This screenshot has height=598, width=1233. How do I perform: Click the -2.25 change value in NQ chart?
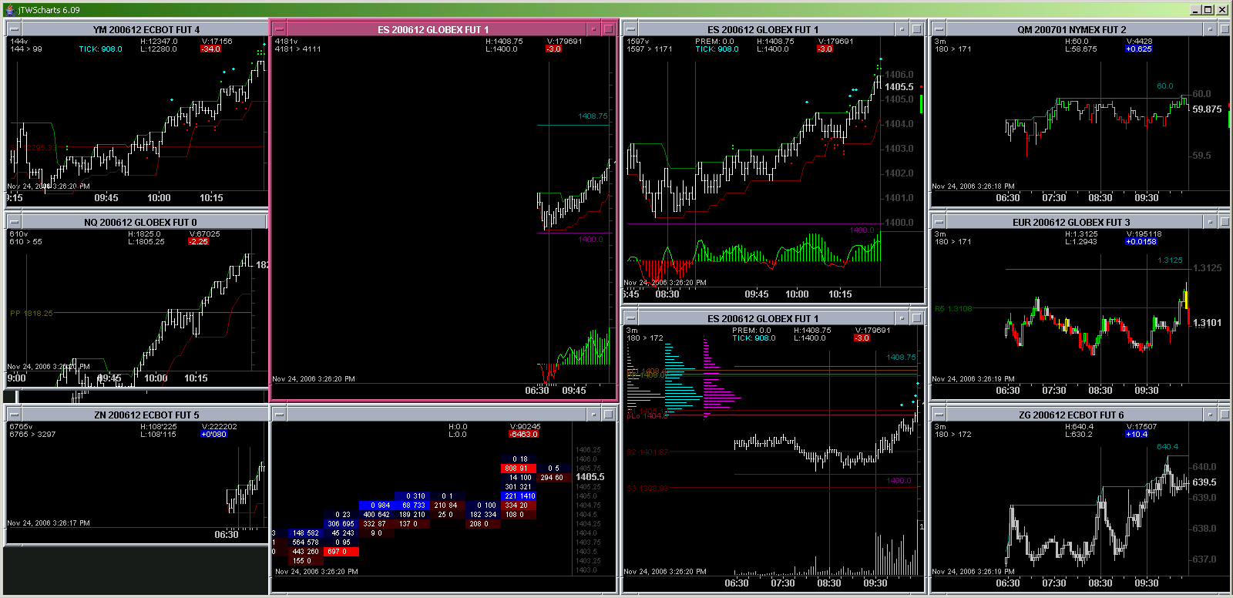tap(199, 241)
